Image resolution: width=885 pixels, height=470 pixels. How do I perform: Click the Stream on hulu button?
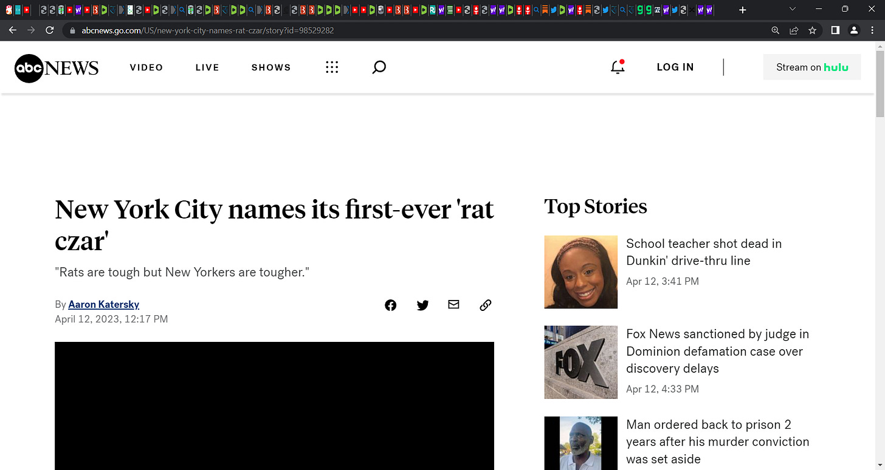812,67
